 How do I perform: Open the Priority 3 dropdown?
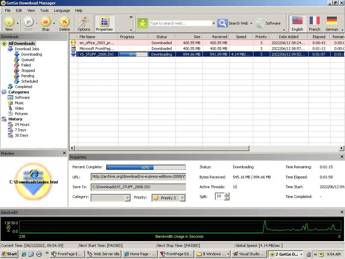(182, 198)
